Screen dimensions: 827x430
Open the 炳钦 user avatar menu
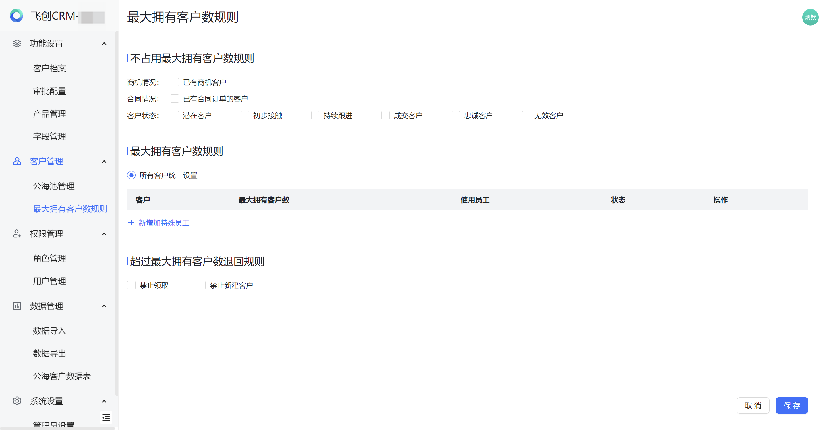[x=810, y=17]
